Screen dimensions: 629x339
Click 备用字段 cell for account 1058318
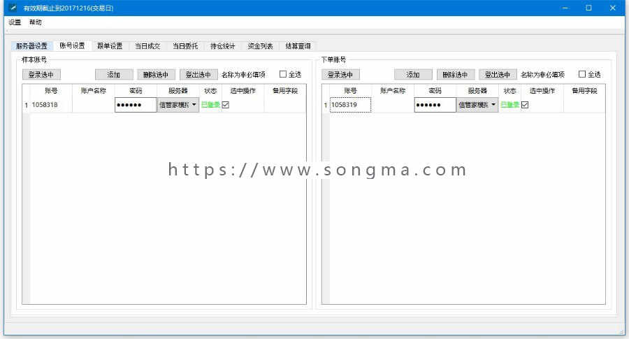click(x=285, y=105)
